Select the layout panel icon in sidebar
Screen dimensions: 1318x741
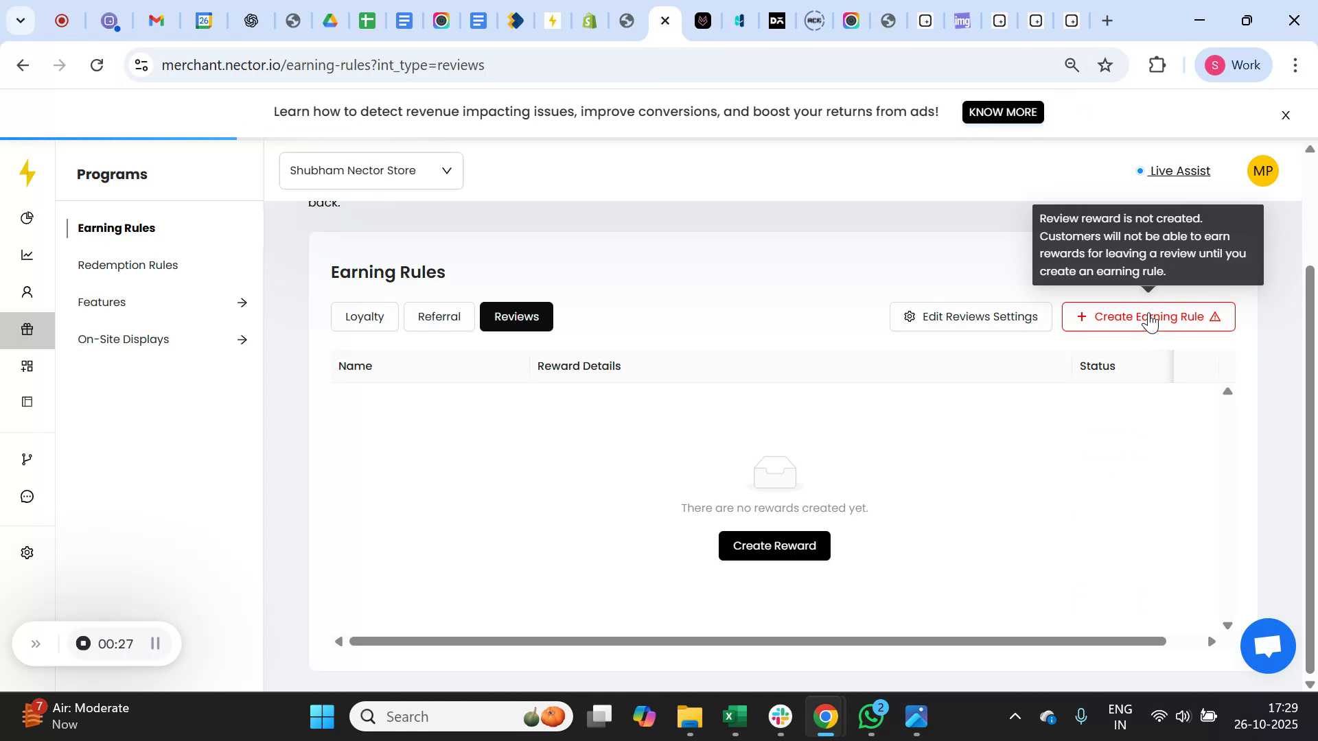[x=27, y=401]
